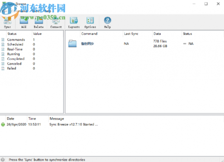224x162 pixels.
Task: Click the Value column header
Action: [x=37, y=34]
